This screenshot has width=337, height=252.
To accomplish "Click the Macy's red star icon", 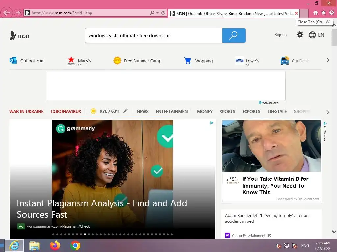I will (71, 61).
